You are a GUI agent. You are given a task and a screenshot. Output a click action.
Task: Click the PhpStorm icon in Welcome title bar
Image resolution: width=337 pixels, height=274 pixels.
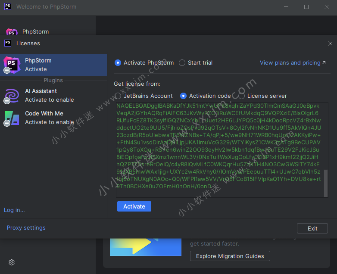8,6
